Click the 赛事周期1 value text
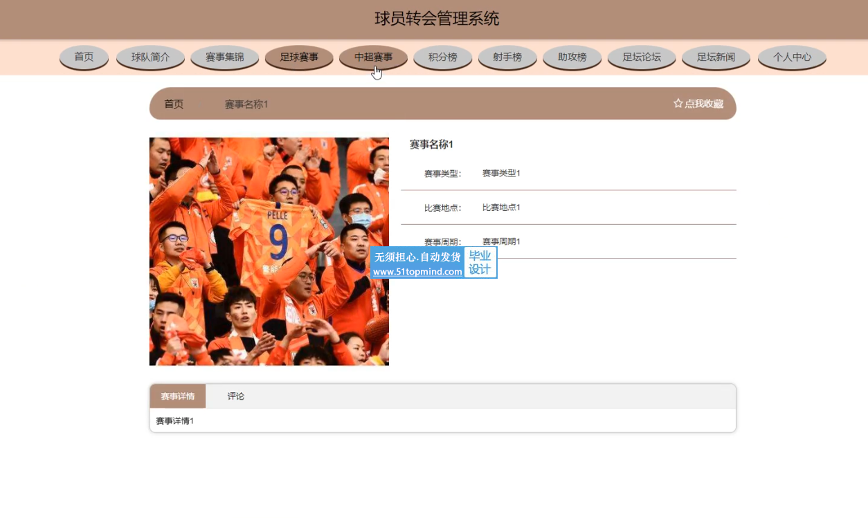The image size is (868, 525). (x=501, y=241)
